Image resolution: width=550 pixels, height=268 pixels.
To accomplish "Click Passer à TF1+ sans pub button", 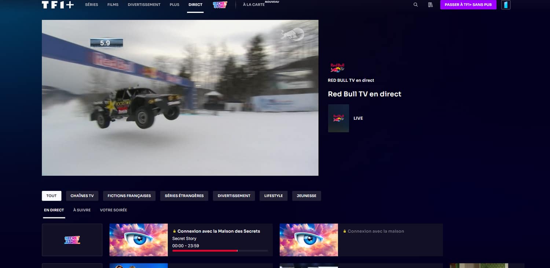I will coord(468,5).
